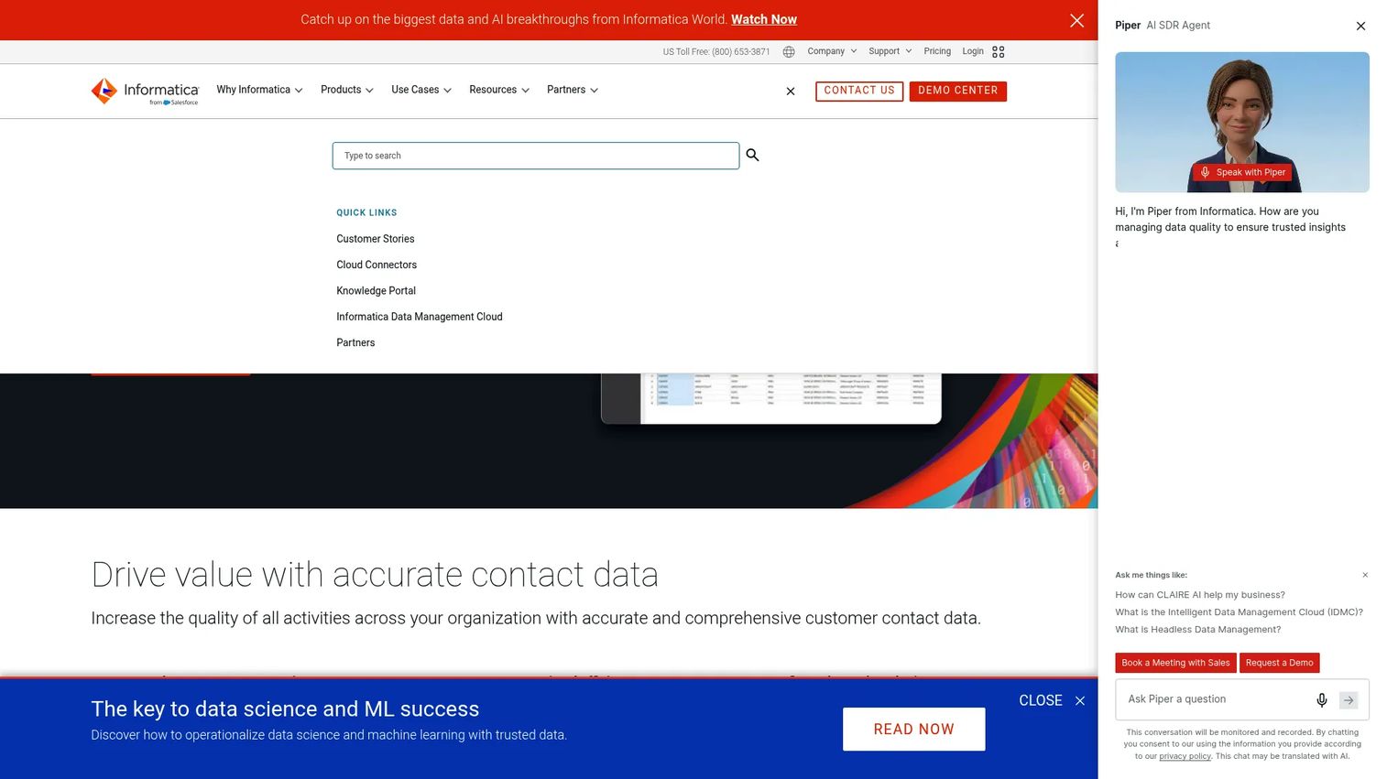
Task: Open Customer Stories quick link
Action: pos(376,239)
